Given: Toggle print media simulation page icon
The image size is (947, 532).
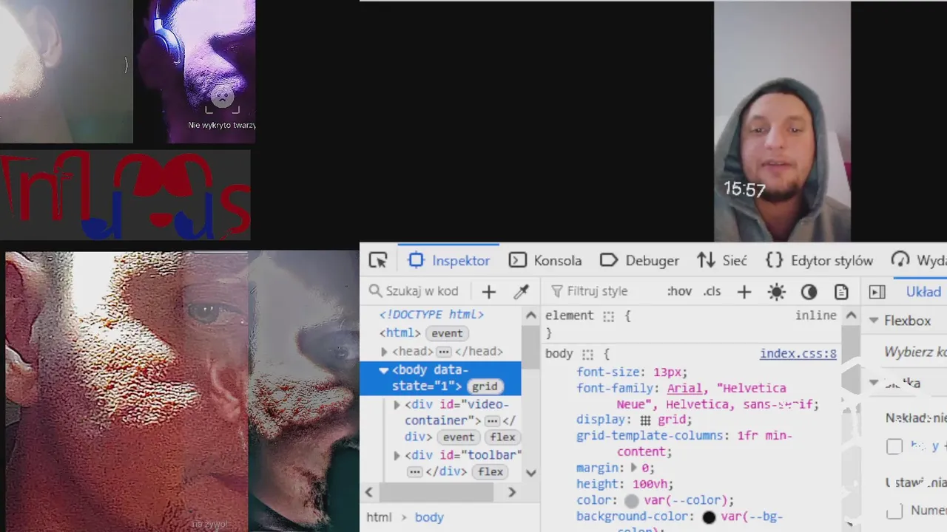Looking at the screenshot, I should coord(841,292).
